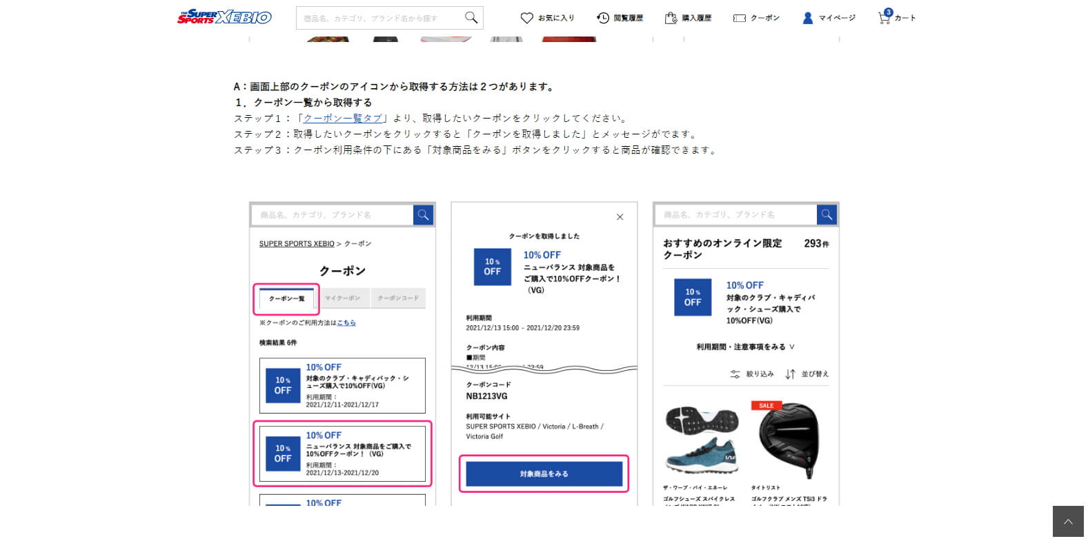The height and width of the screenshot is (541, 1088).
Task: Click the My Page person icon
Action: pyautogui.click(x=808, y=18)
